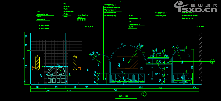
Task: Select the orange horizontal ceiling line
Action: pyautogui.click(x=115, y=40)
